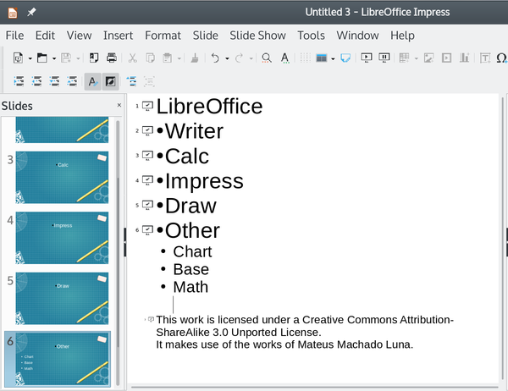Open the File menu

(x=14, y=36)
